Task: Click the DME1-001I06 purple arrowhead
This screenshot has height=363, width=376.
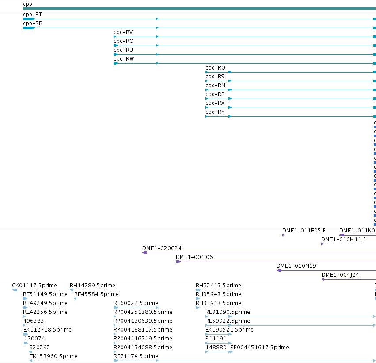Action: pos(178,262)
